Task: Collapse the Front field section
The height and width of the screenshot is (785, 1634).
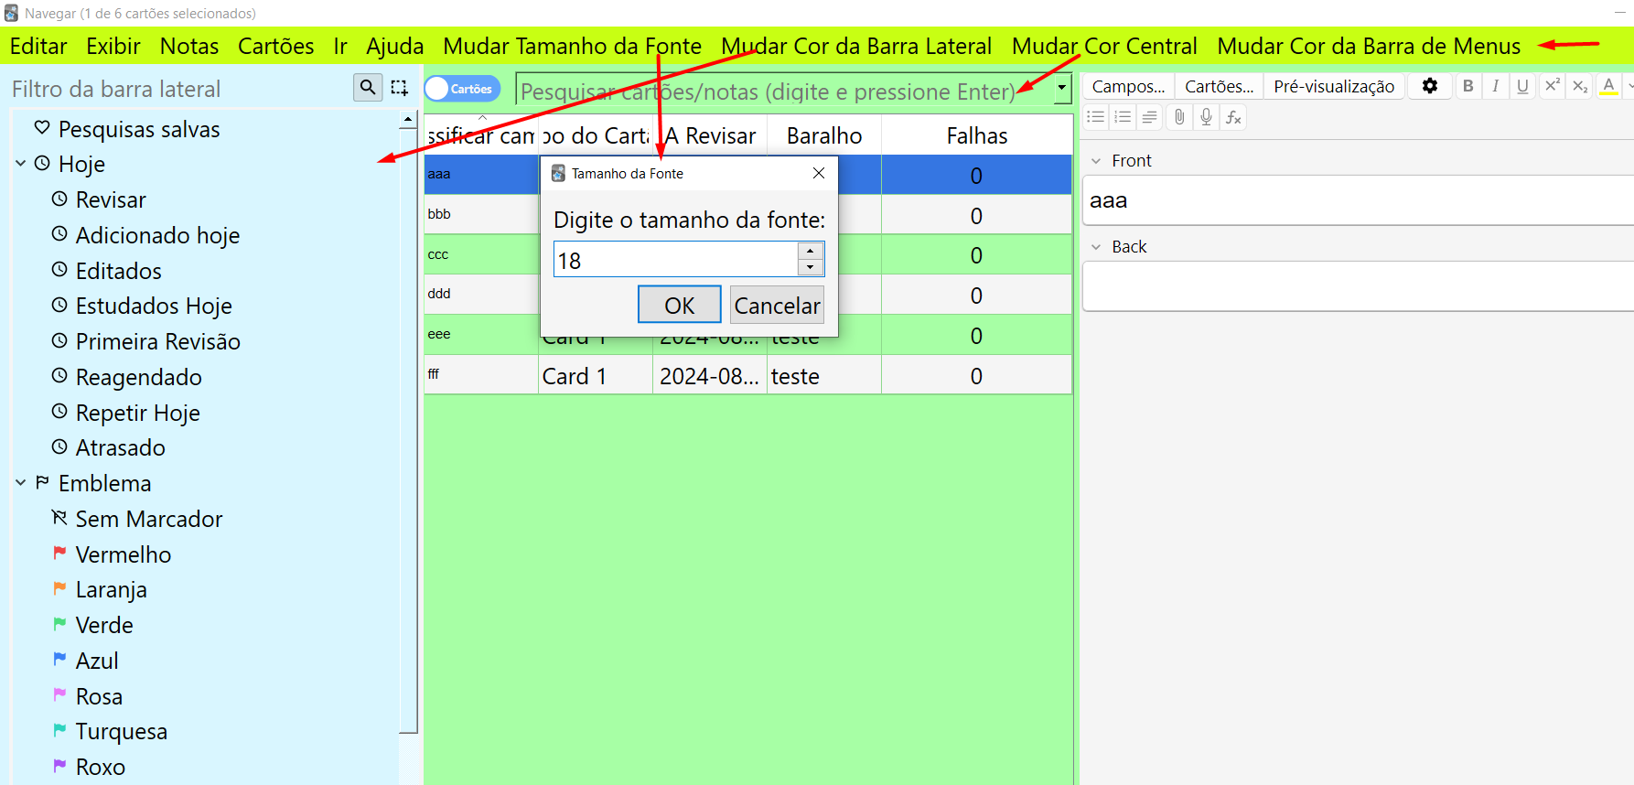Action: point(1096,161)
